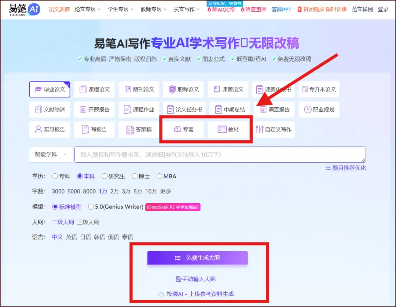Choose 日语 as writing language

85,237
